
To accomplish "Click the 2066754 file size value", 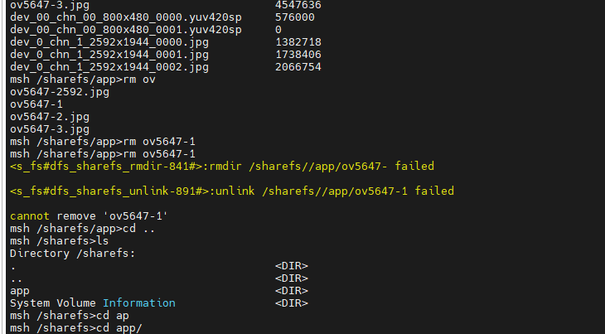I will click(298, 66).
